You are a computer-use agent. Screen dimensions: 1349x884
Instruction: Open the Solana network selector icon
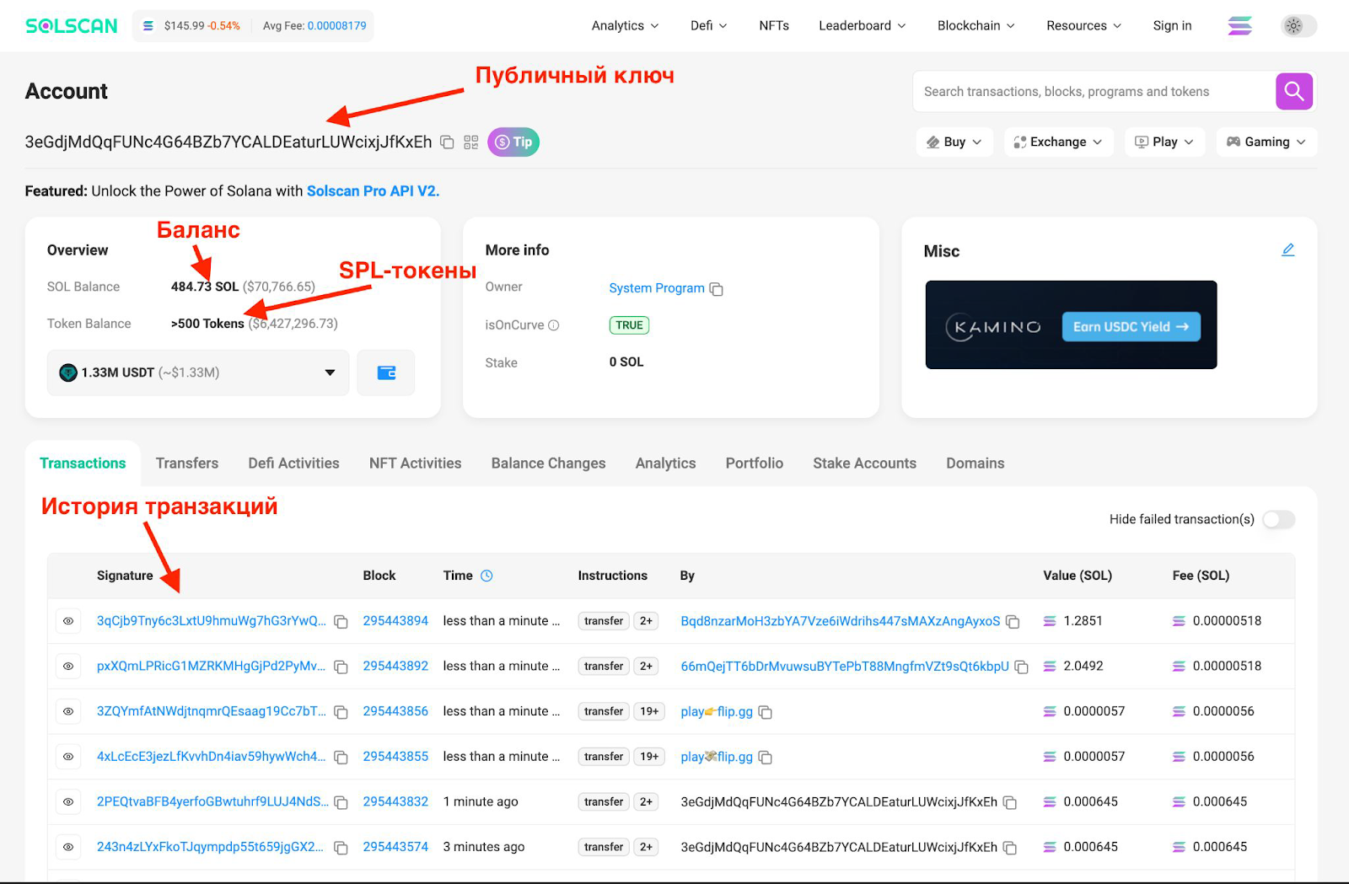(1240, 26)
